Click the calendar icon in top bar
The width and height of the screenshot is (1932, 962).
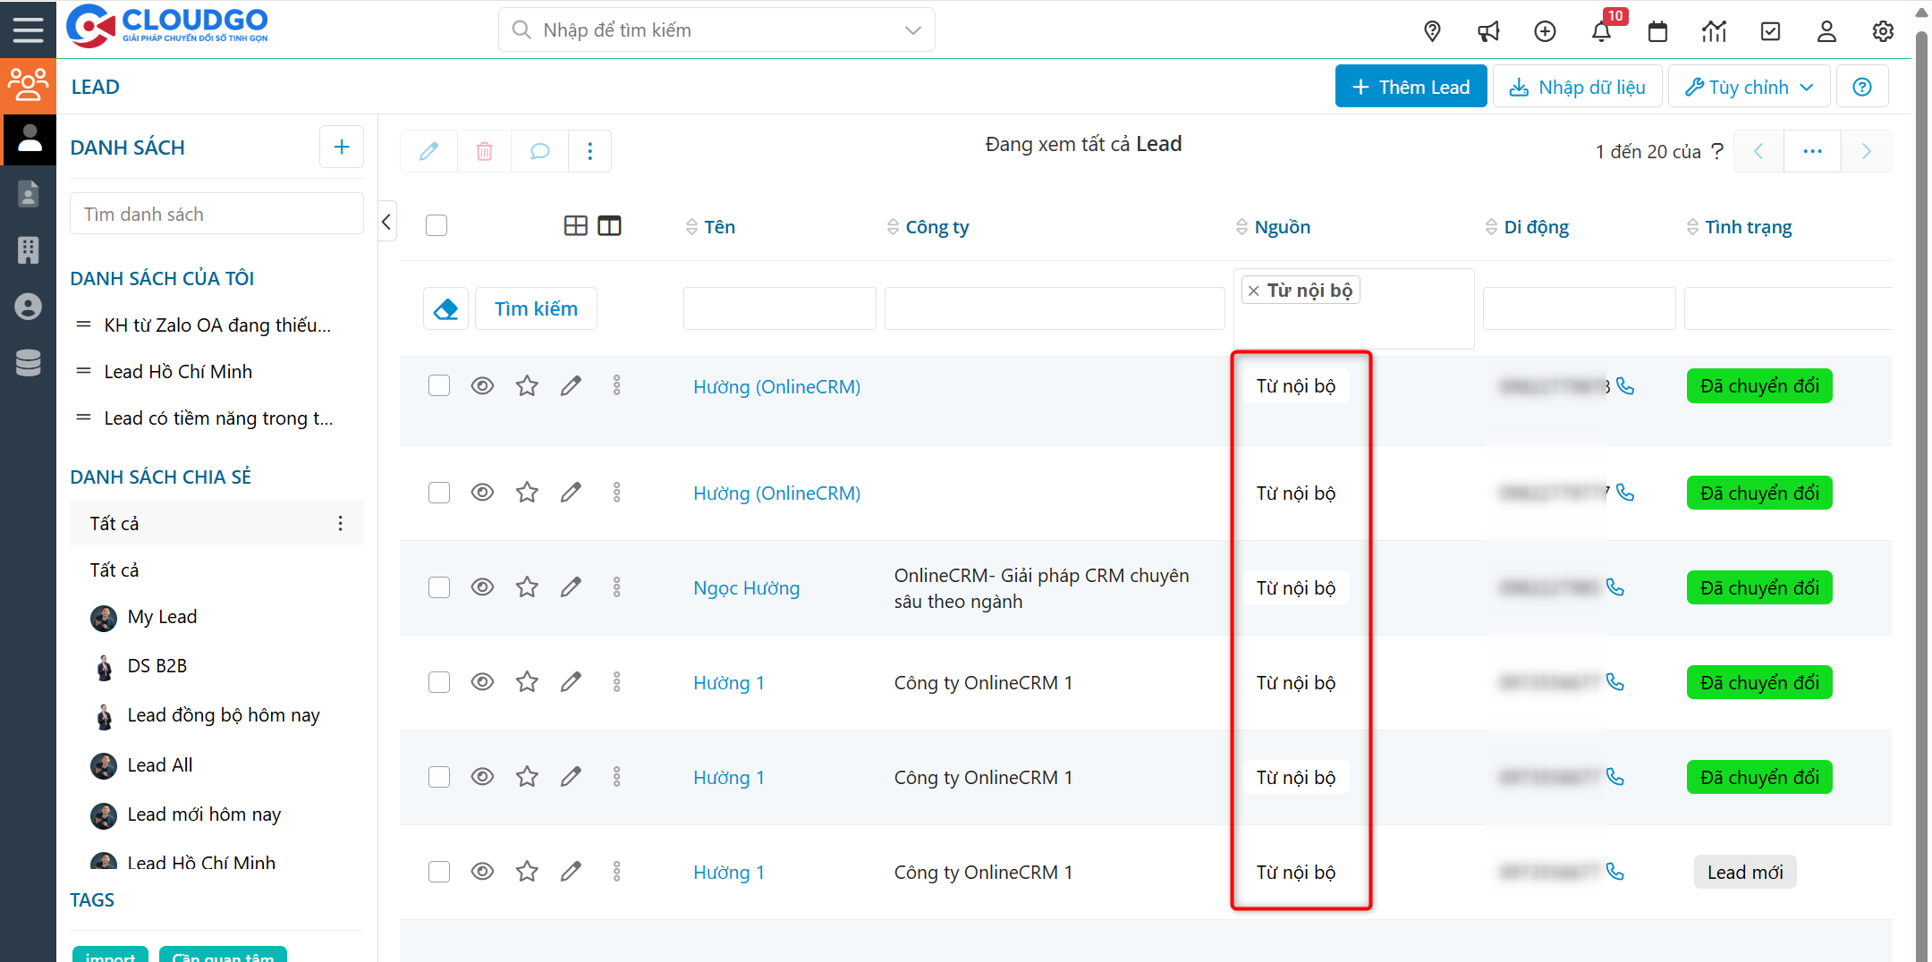click(1657, 31)
